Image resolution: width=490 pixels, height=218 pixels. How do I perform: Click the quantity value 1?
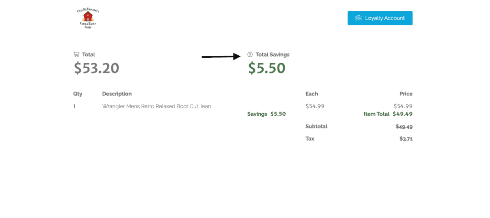tap(74, 106)
